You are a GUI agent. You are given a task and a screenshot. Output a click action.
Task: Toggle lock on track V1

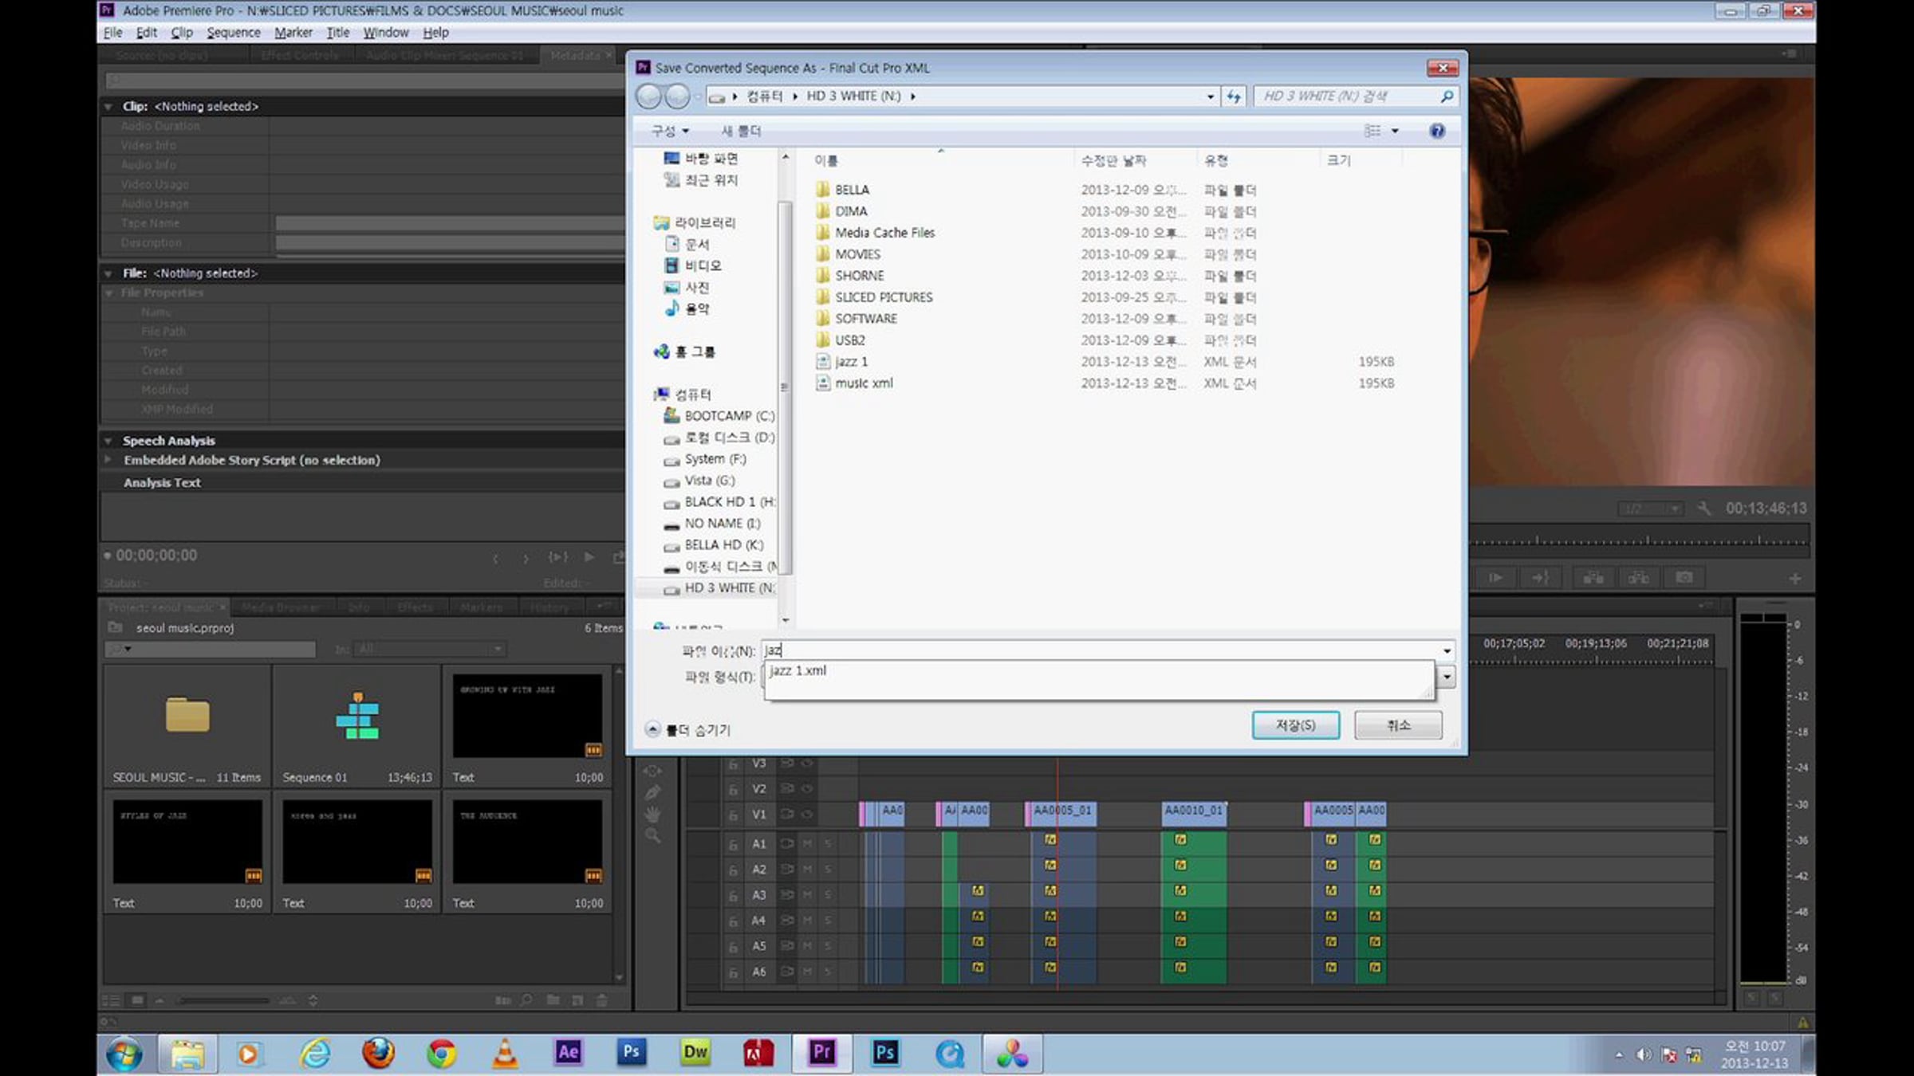732,815
